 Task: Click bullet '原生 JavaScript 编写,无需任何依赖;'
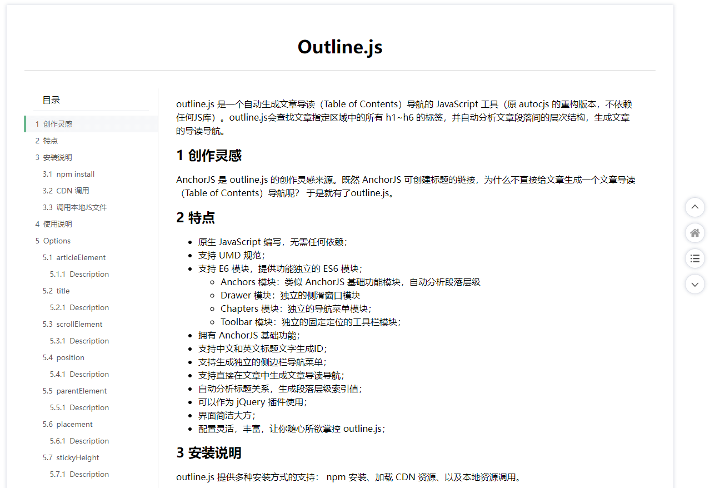(x=273, y=242)
